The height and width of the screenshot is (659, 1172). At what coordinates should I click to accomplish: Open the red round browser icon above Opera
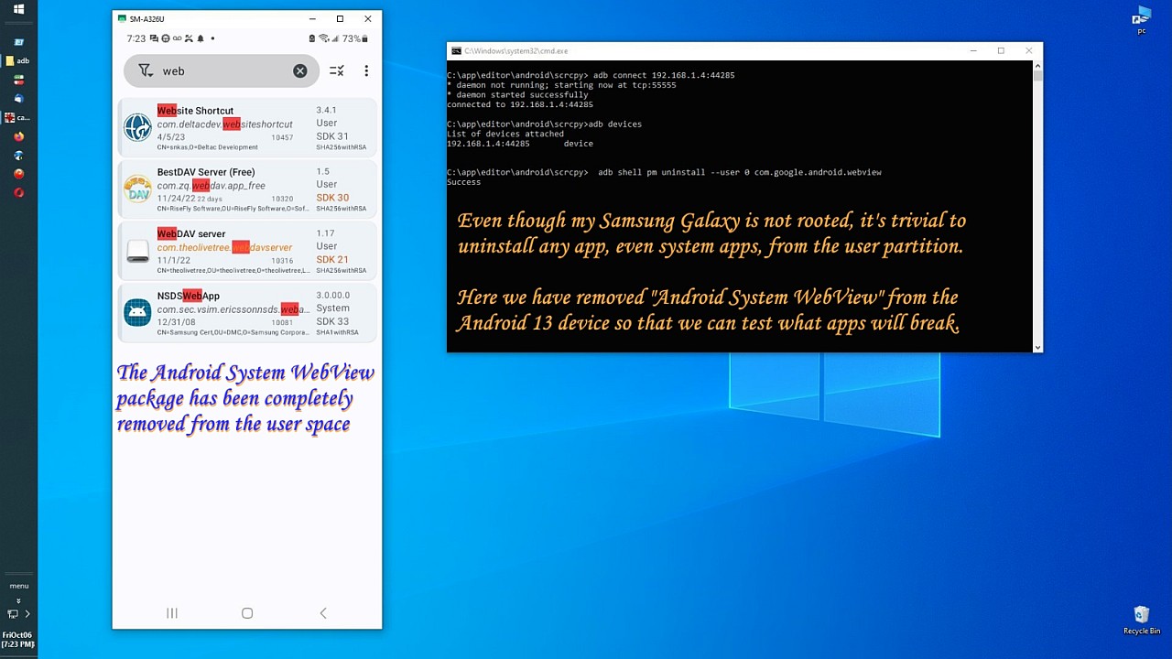[x=18, y=174]
